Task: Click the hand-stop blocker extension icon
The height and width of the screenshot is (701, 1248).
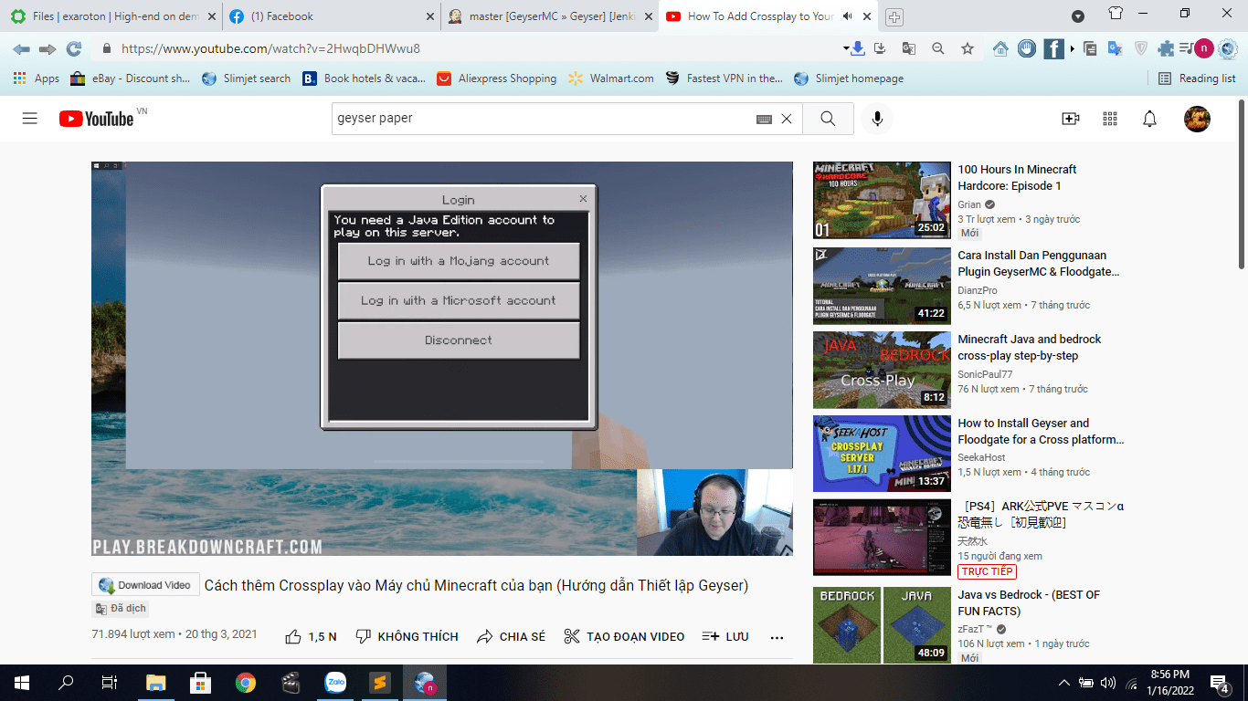Action: [1027, 48]
